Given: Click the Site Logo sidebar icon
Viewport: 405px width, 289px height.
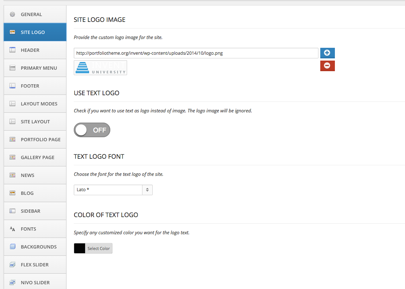Looking at the screenshot, I should tap(12, 32).
